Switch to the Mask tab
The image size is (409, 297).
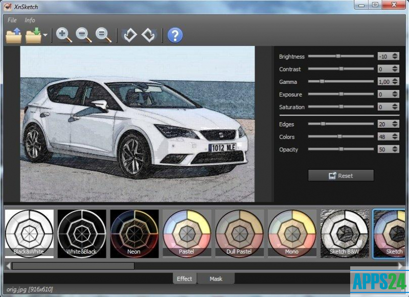tap(216, 279)
